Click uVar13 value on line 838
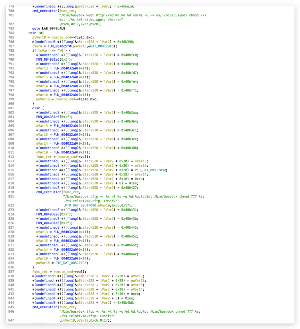Screen dimensions: 300x329 click(137, 276)
